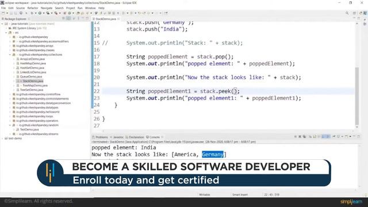Minimize the Console view
Screen dimensions: 368x207
(354, 136)
